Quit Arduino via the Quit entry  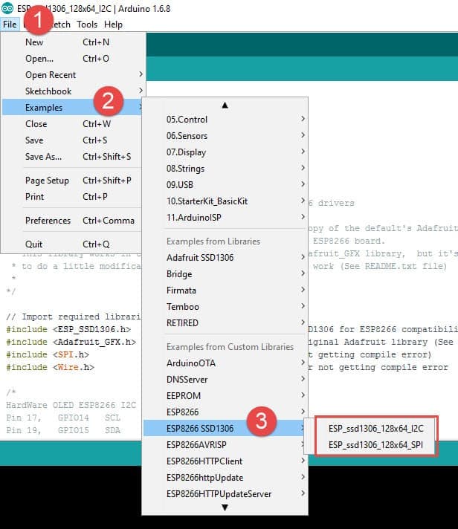(34, 244)
